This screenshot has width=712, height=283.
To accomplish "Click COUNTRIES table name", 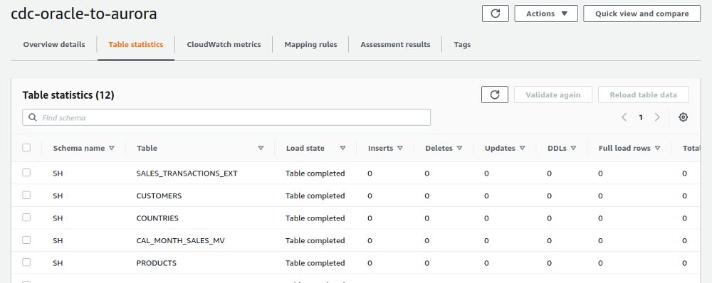I will (157, 218).
